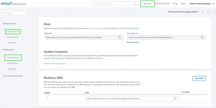
Task: Select Development Connections
Action: pyautogui.click(x=13, y=37)
